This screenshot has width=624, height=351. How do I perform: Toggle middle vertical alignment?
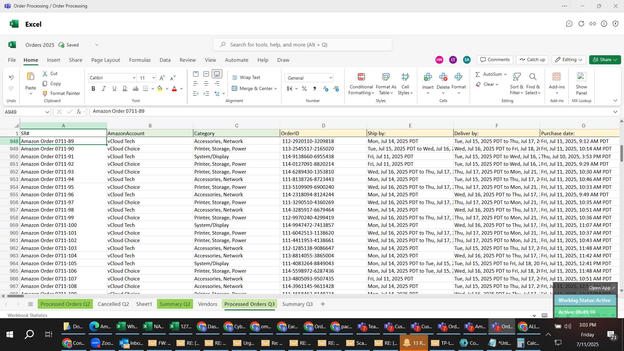point(206,74)
